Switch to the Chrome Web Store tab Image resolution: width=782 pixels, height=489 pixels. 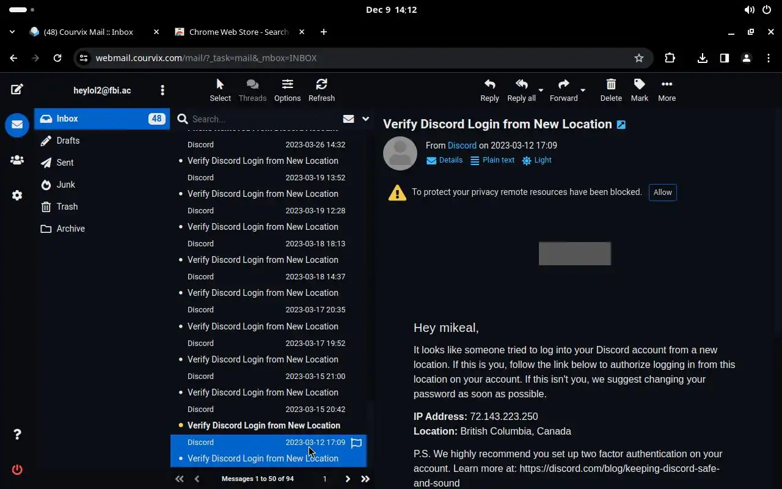point(238,32)
